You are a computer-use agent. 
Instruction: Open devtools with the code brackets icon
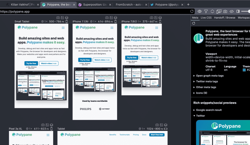[x=232, y=11]
